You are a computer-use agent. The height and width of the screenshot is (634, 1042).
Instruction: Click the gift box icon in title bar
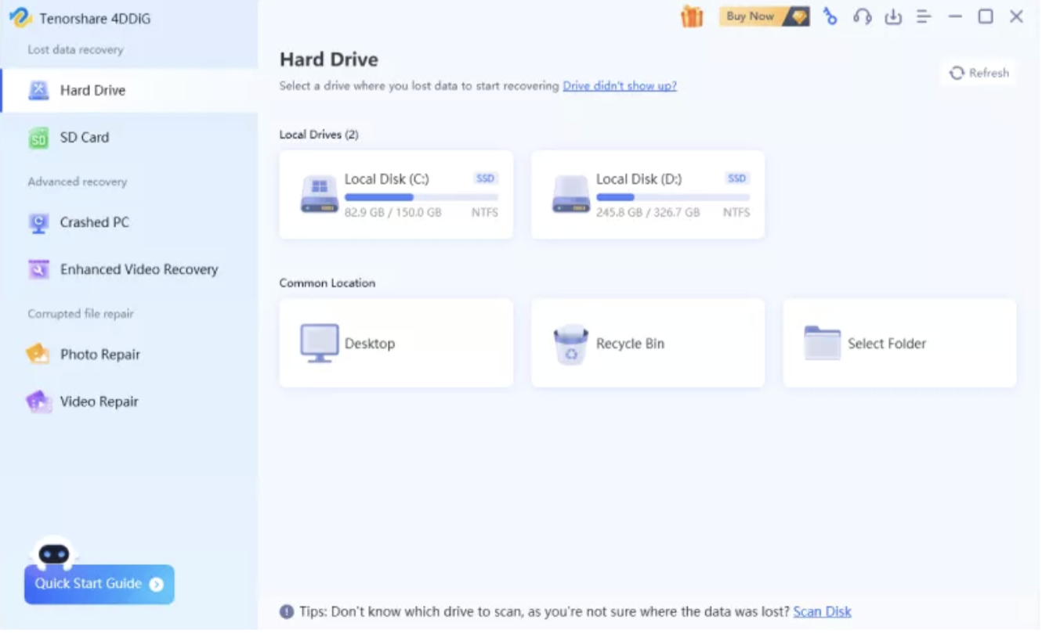(692, 16)
